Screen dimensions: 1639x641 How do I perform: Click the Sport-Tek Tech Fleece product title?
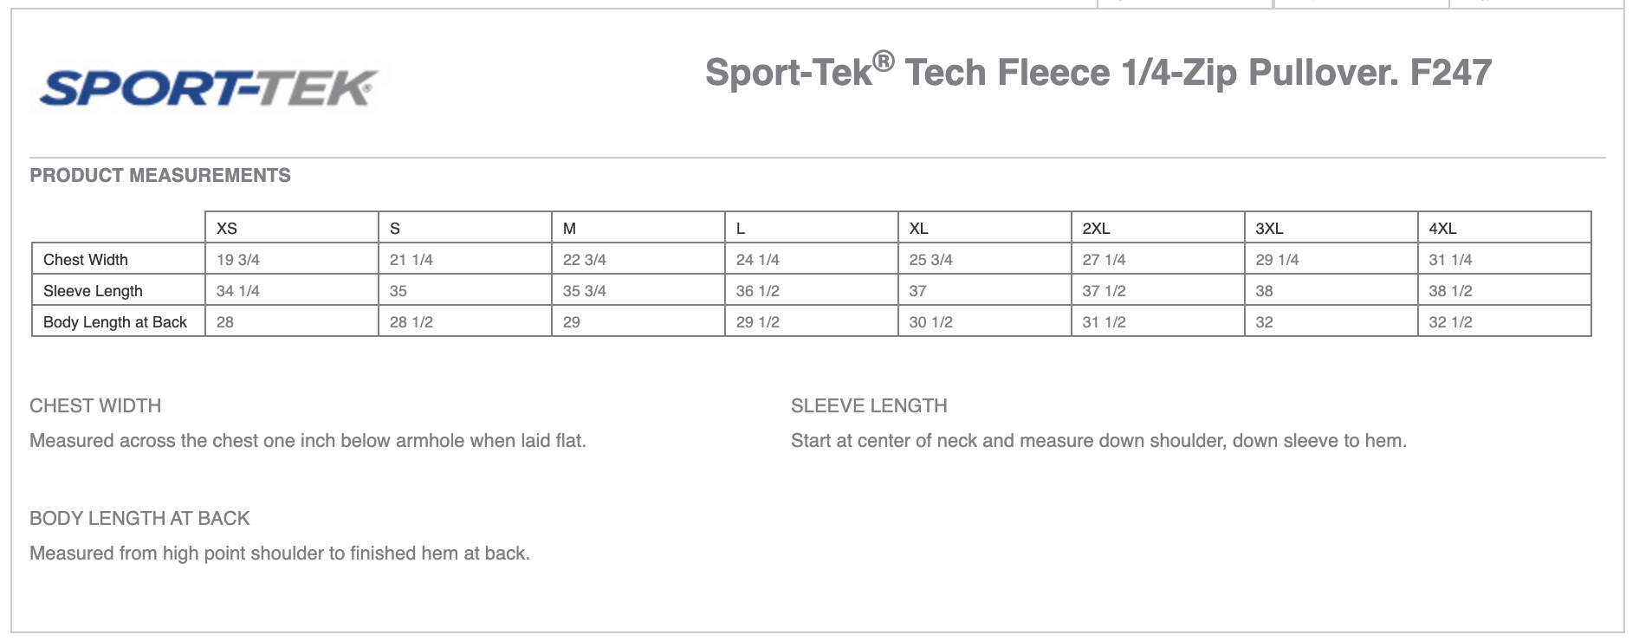point(1098,72)
